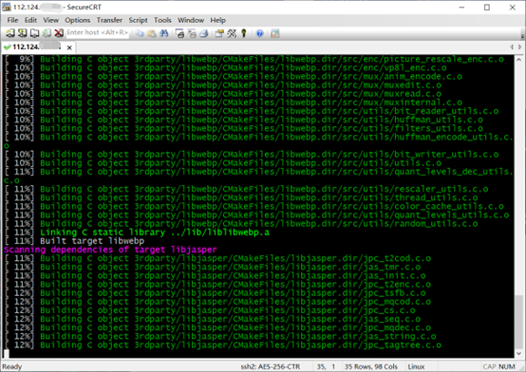This screenshot has width=526, height=372.
Task: Click the 'Ready' status bar text
Action: pos(12,366)
